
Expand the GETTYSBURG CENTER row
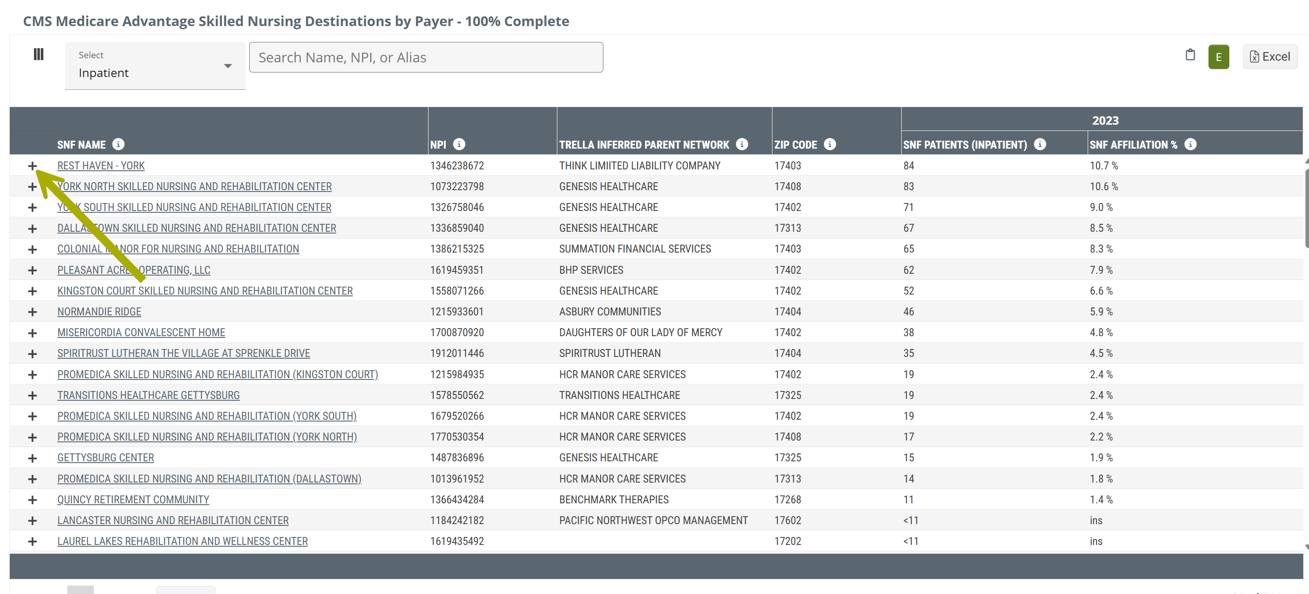point(32,458)
